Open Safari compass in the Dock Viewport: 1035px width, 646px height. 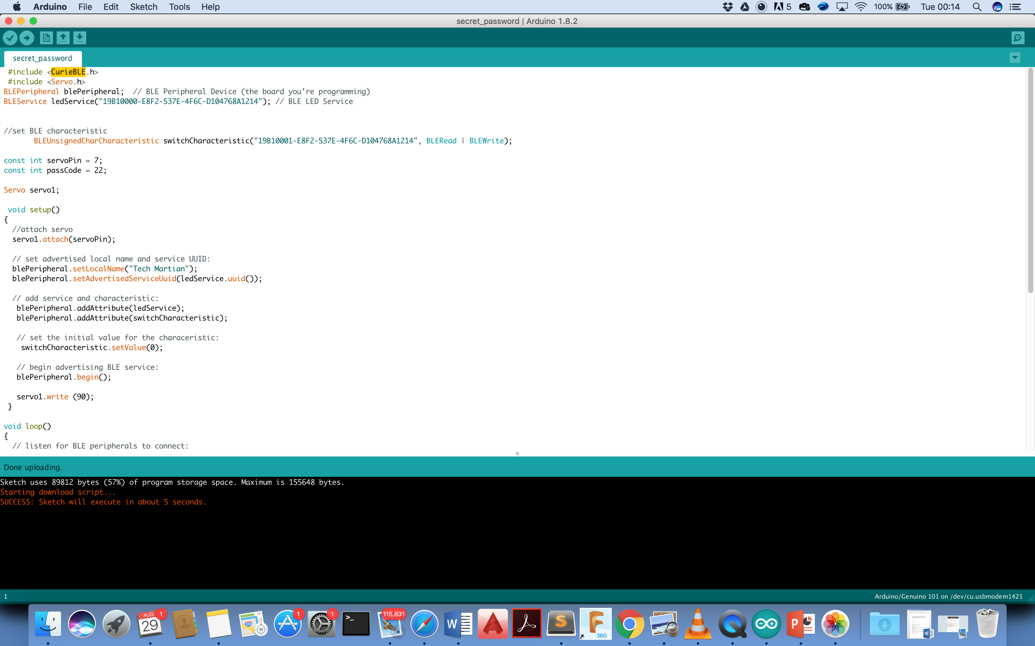pos(424,624)
